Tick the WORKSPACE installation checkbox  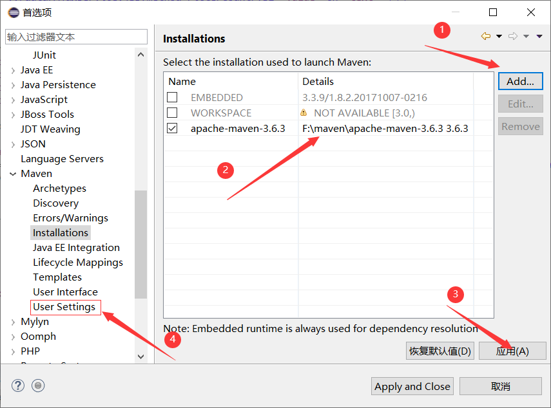172,113
